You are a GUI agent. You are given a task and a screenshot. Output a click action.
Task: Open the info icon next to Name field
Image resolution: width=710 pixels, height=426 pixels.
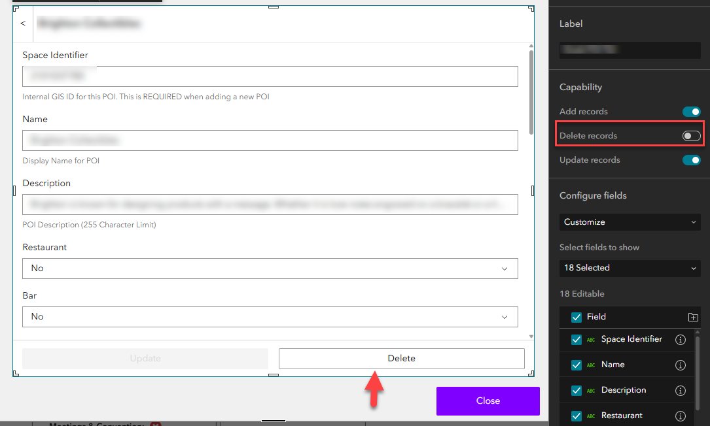[680, 365]
